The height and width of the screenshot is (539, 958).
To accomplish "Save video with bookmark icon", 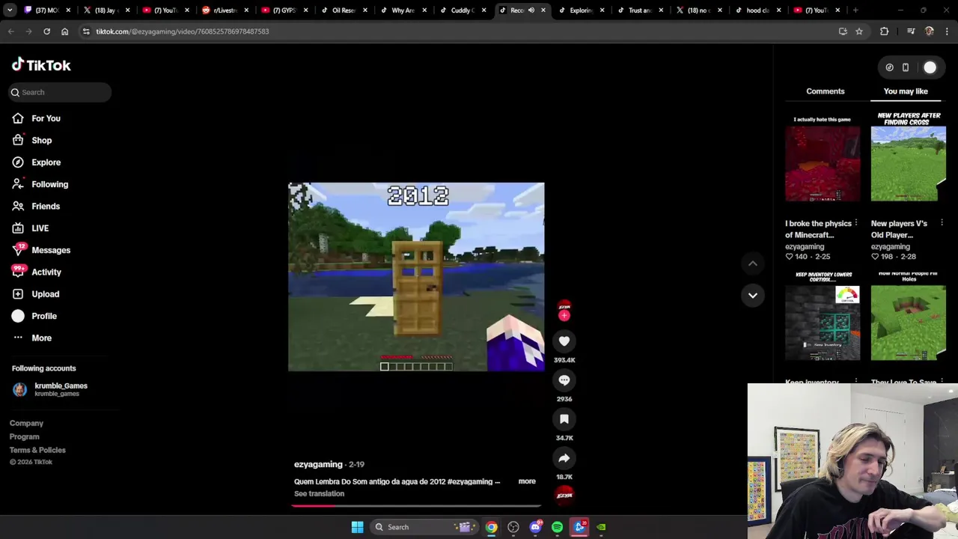I will (x=564, y=419).
